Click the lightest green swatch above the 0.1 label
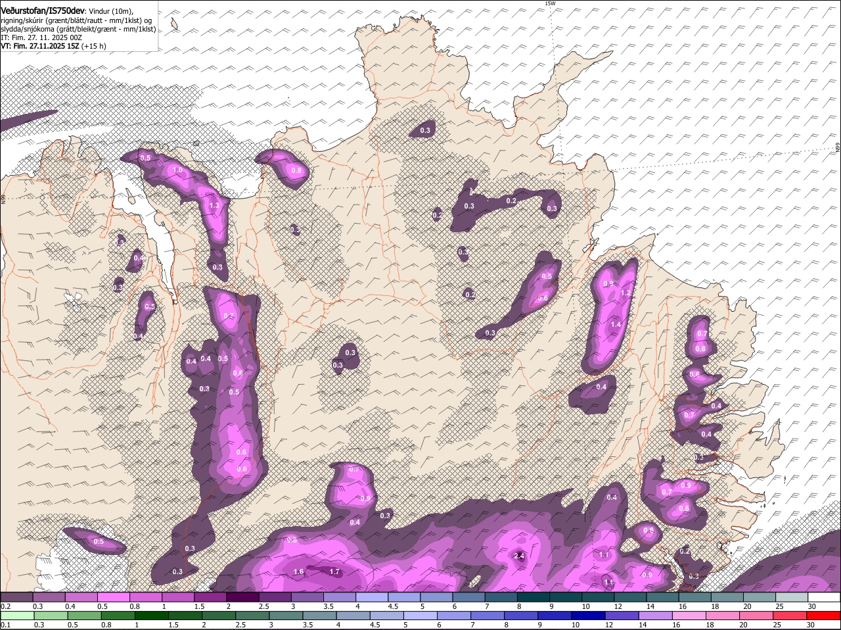Screen dimensions: 841x630 point(17,616)
